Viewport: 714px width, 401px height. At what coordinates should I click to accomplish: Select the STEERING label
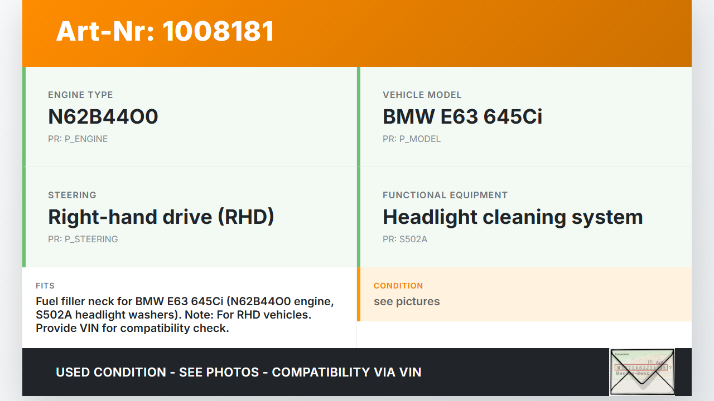click(72, 195)
